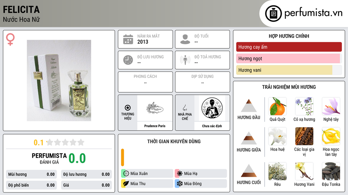This screenshot has width=348, height=195.
Task: Click the Mùa Thu leaf icon
Action: click(126, 183)
